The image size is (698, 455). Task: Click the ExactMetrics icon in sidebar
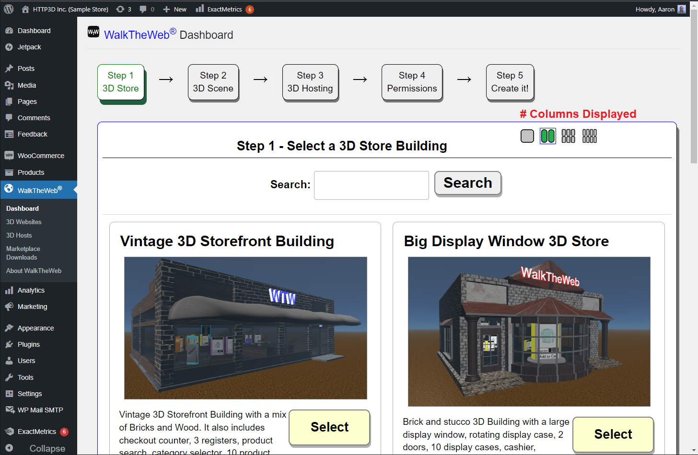(x=9, y=432)
